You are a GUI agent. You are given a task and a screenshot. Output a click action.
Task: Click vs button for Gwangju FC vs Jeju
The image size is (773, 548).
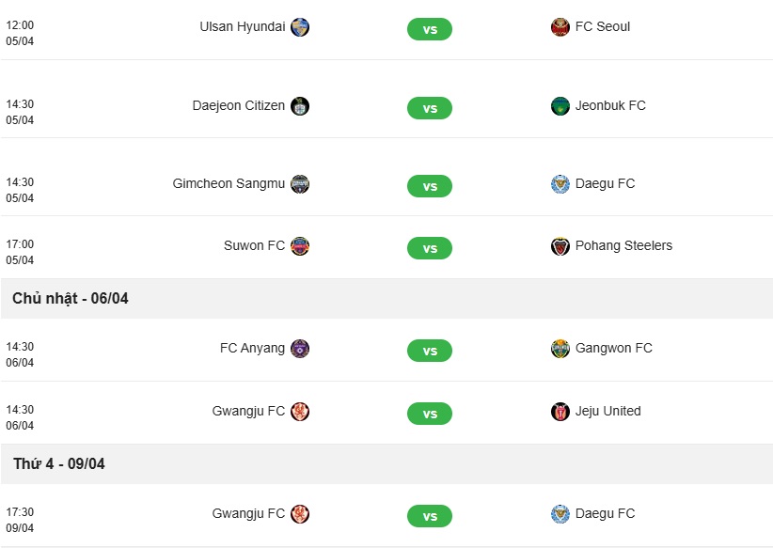click(x=430, y=414)
